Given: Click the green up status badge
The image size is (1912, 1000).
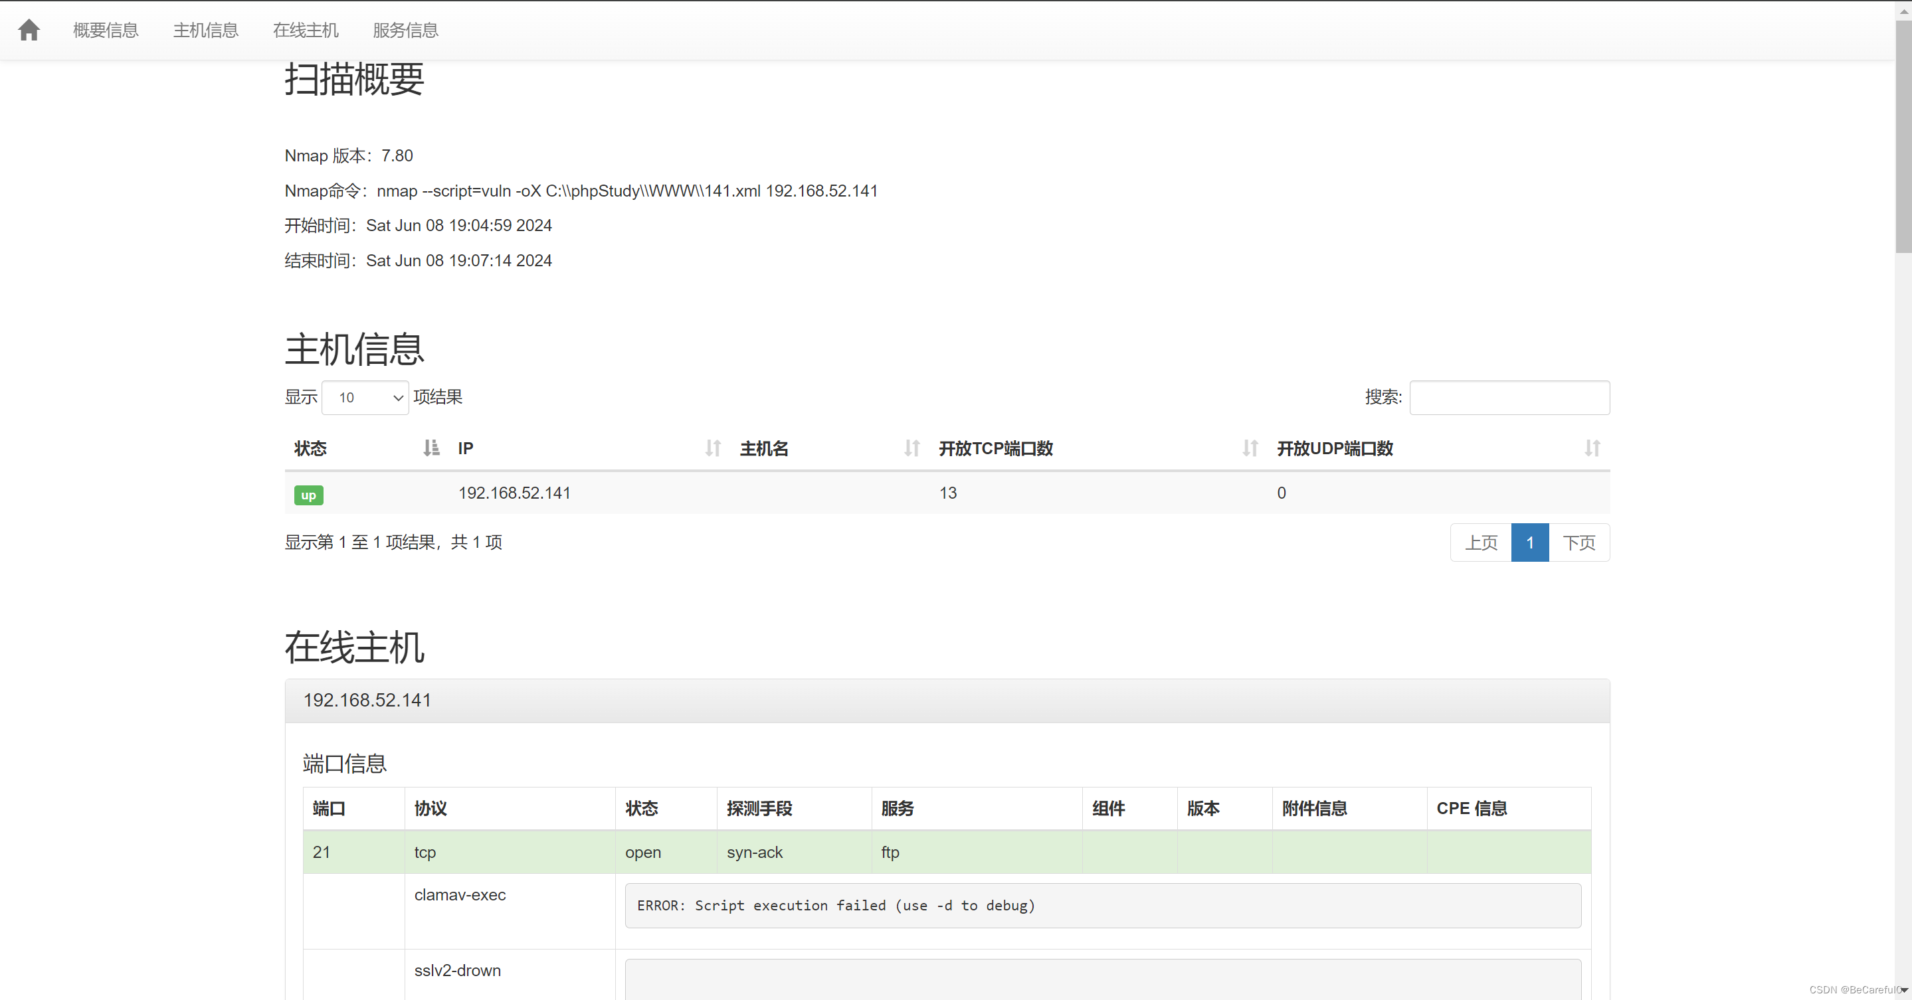Looking at the screenshot, I should [309, 495].
